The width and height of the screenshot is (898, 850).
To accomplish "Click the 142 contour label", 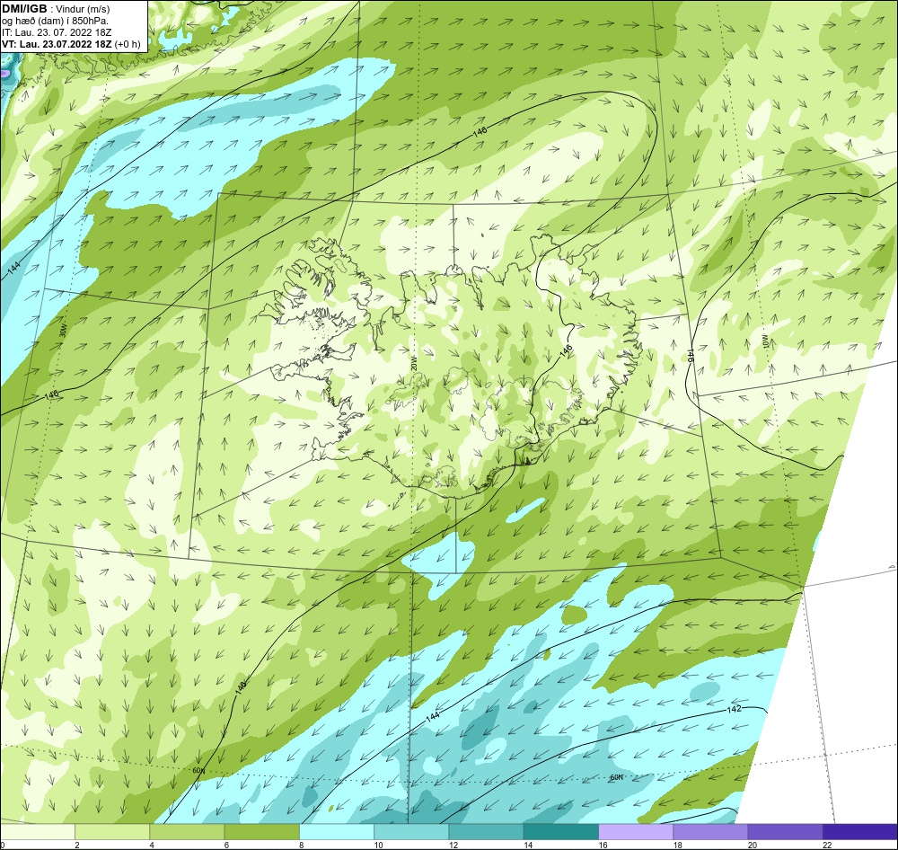I will (x=734, y=708).
